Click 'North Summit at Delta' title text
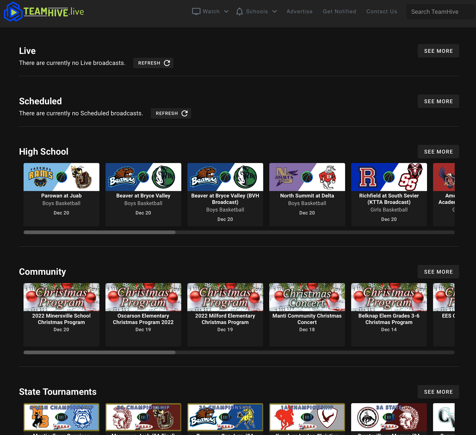Viewport: 476px width, 435px height. point(307,196)
